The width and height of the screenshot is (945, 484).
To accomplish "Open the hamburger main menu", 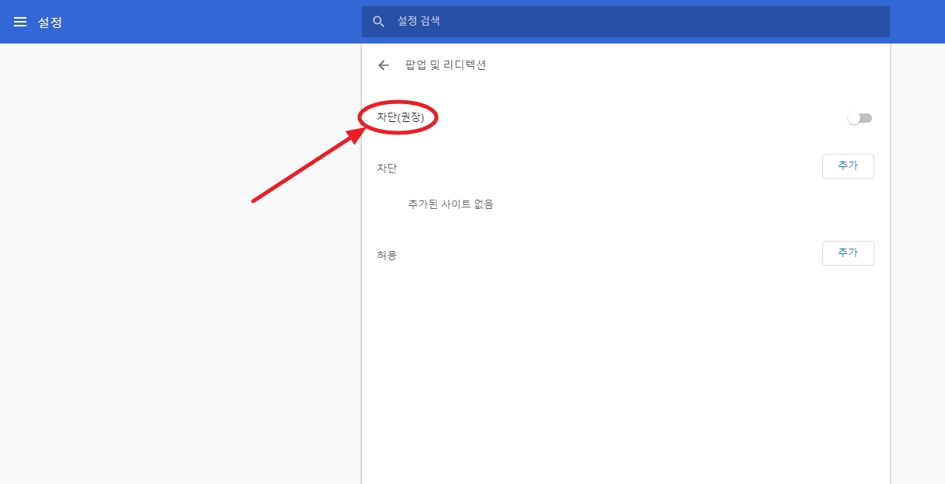I will (x=20, y=22).
